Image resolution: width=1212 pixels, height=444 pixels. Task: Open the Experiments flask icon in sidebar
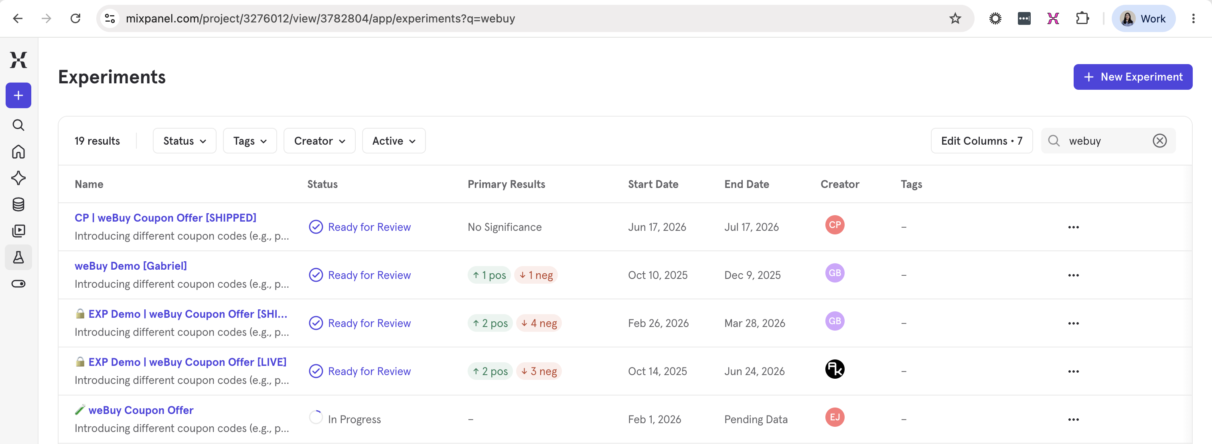(x=18, y=257)
